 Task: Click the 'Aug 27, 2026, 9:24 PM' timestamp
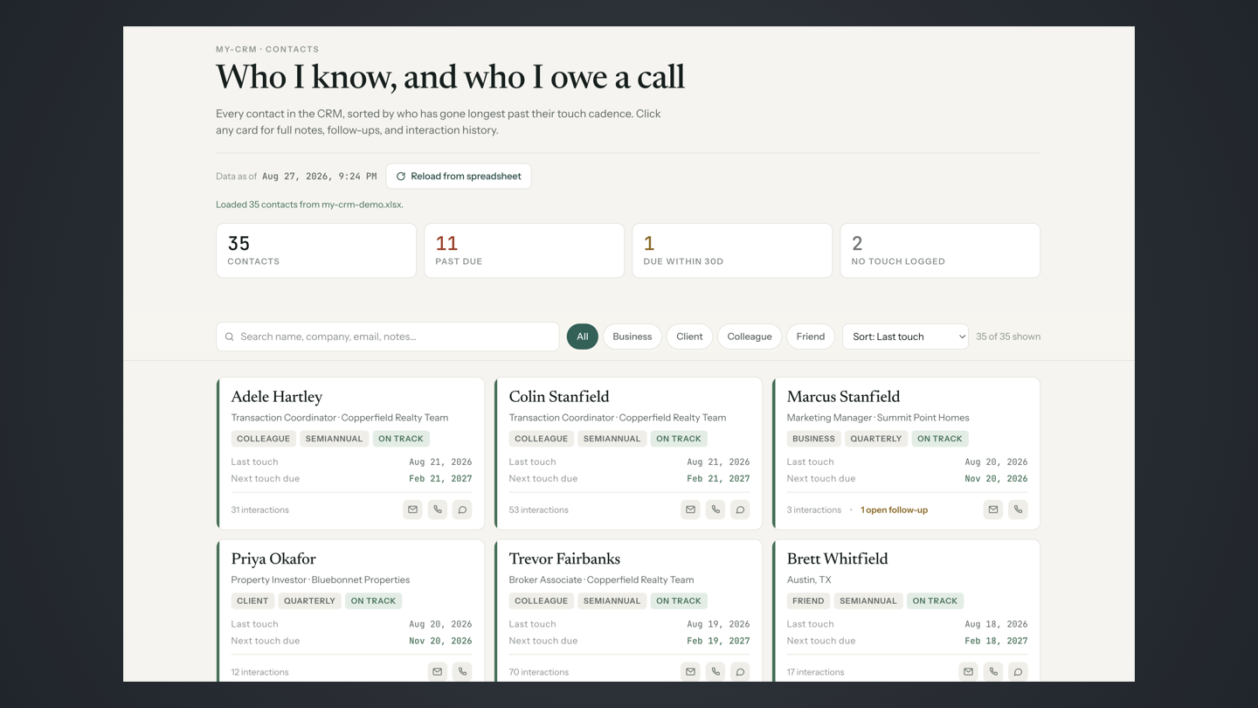coord(319,177)
